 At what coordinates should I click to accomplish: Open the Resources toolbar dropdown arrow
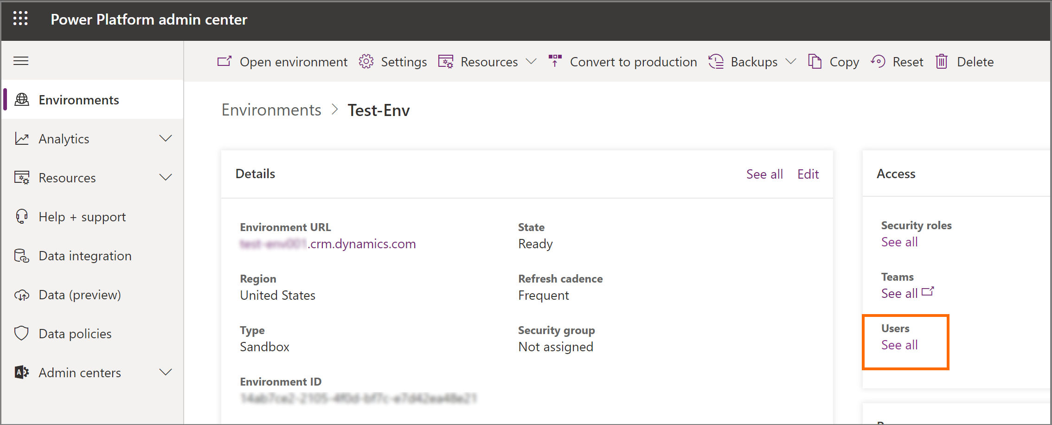pyautogui.click(x=531, y=61)
